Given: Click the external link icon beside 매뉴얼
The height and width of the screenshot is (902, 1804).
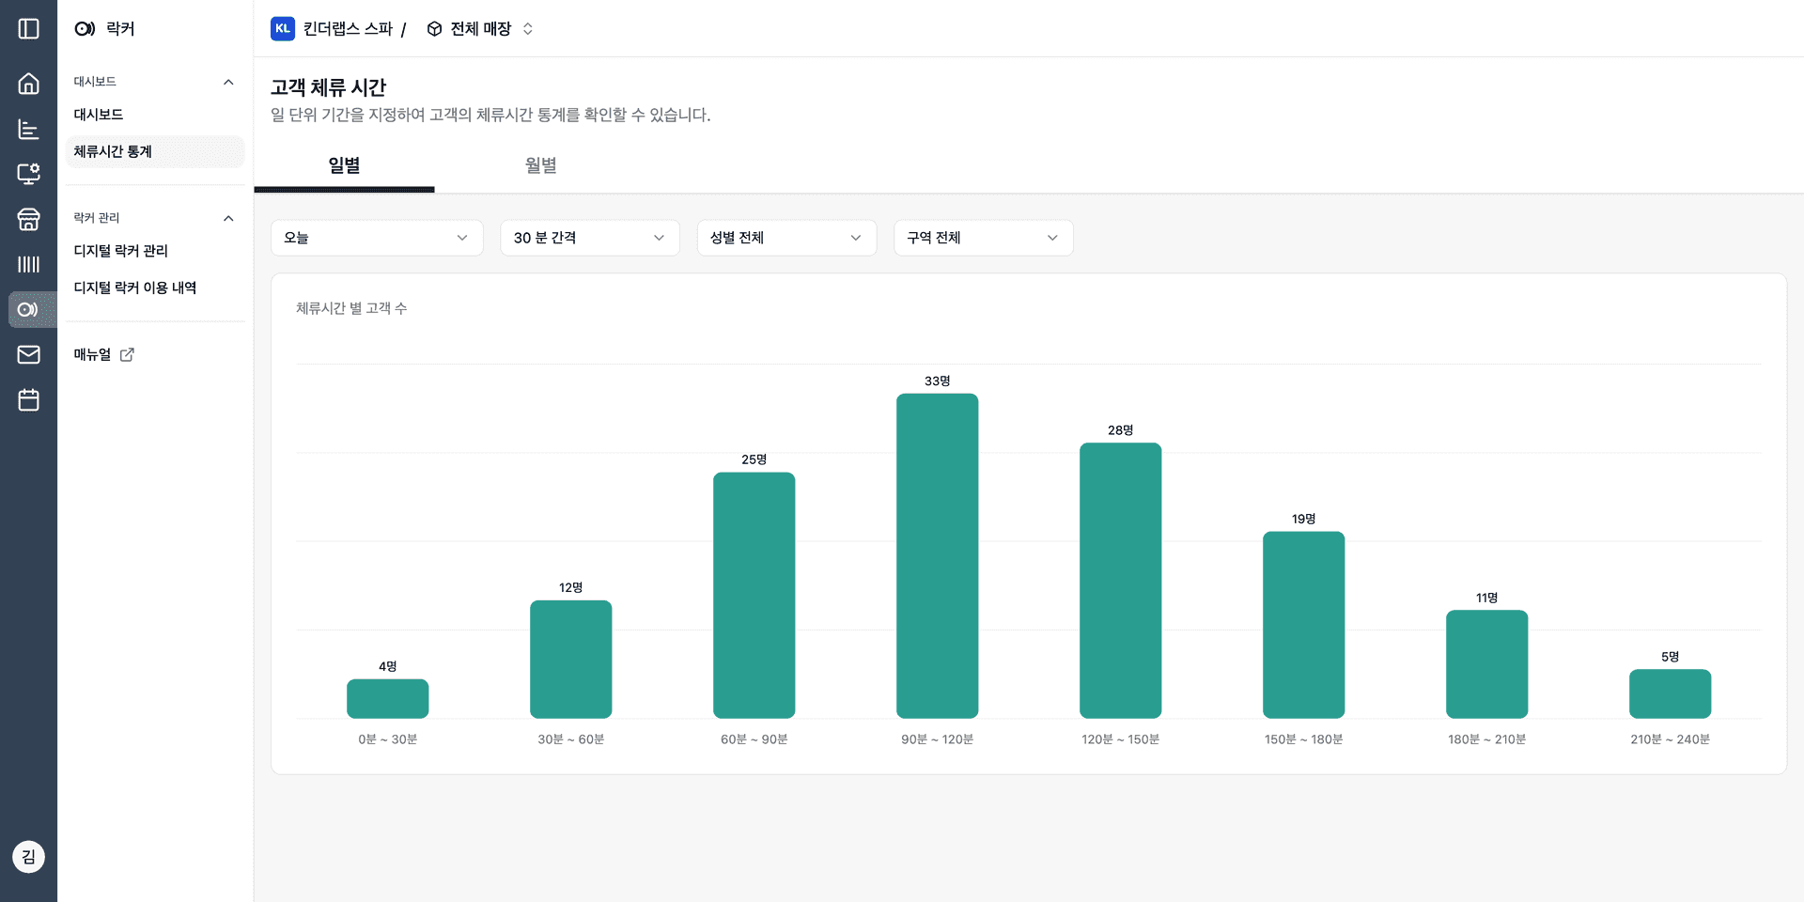Looking at the screenshot, I should coord(127,354).
